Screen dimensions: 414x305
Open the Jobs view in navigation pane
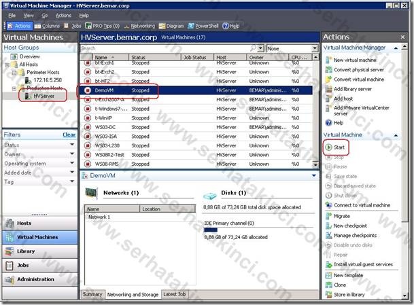[x=40, y=265]
